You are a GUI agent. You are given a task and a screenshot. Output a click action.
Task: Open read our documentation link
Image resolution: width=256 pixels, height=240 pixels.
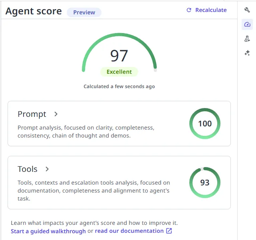coord(129,231)
